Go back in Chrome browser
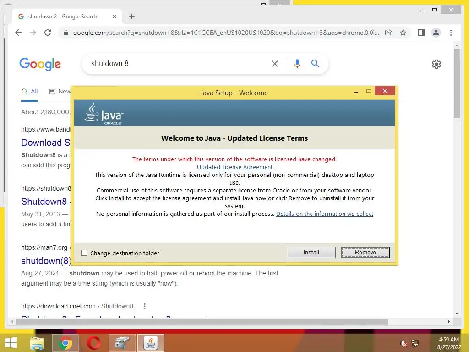 pos(18,33)
